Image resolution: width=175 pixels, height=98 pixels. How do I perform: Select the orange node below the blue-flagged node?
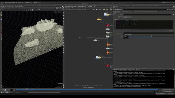pyautogui.click(x=107, y=45)
